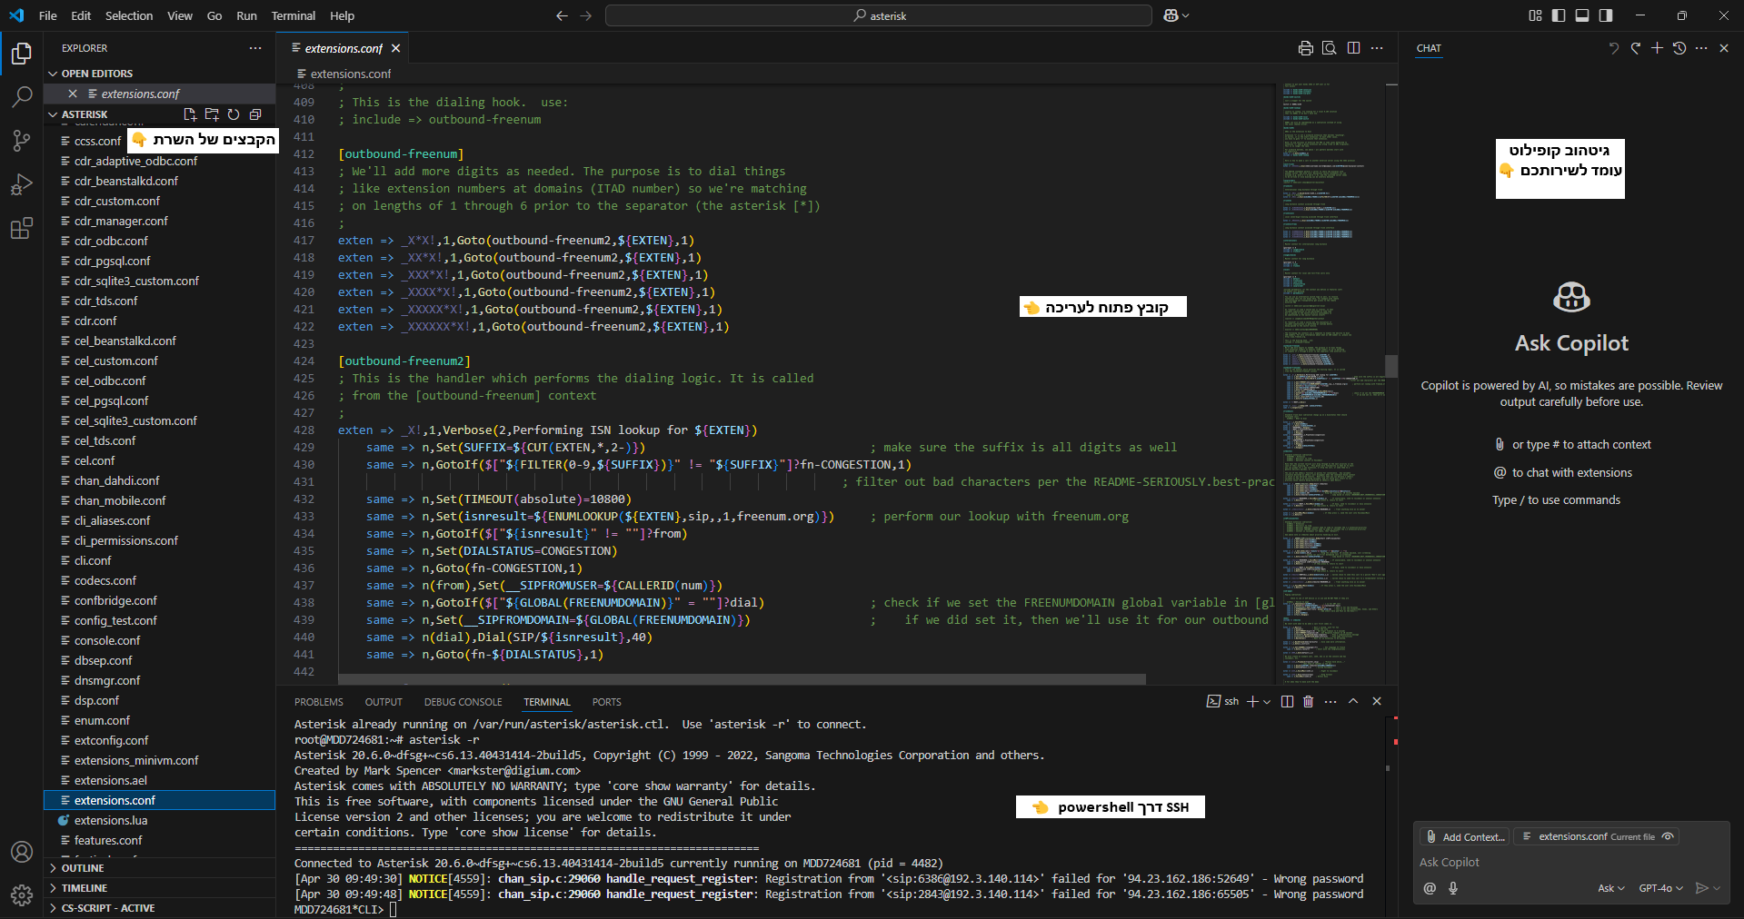The width and height of the screenshot is (1744, 919).
Task: Start voice chat microphone icon
Action: coord(1453,888)
